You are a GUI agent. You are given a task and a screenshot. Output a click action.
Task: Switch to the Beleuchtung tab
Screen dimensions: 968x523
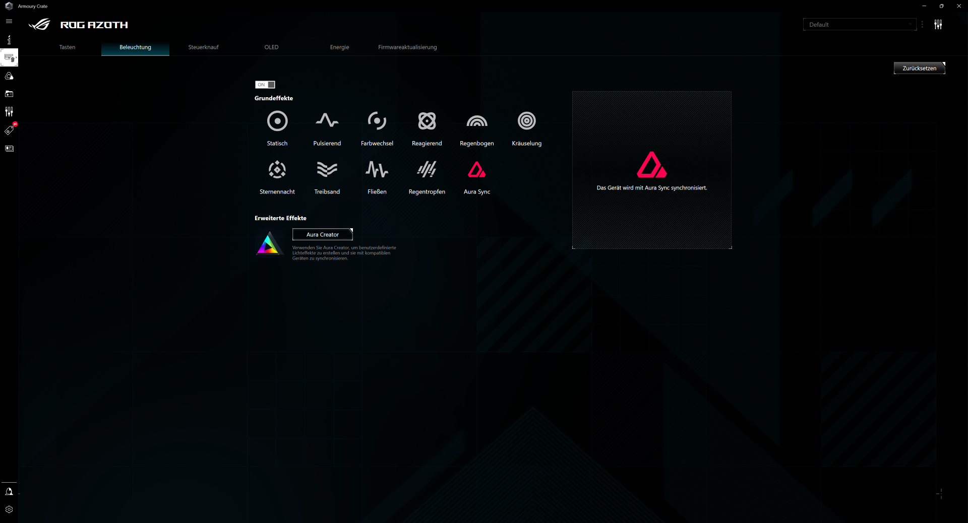(135, 47)
